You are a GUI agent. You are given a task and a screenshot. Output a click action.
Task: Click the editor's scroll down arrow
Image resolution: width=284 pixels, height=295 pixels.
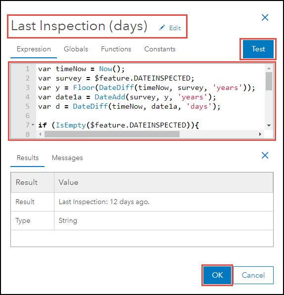[269, 126]
